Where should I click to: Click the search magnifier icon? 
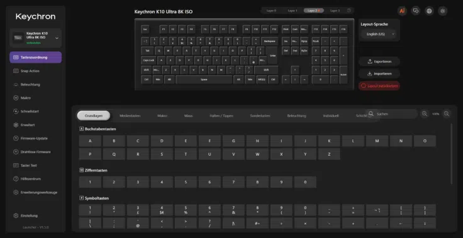pos(371,114)
